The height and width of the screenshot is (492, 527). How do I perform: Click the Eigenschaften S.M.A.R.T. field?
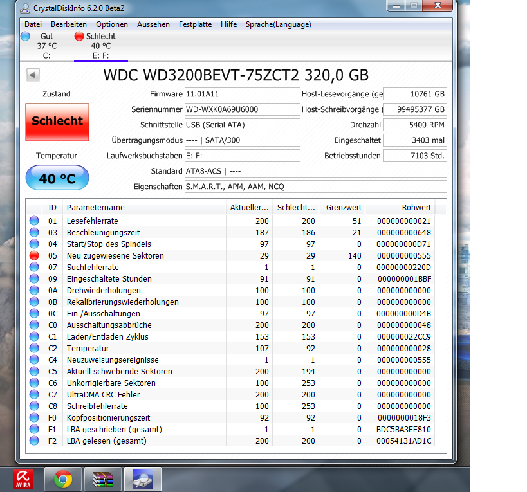click(315, 187)
